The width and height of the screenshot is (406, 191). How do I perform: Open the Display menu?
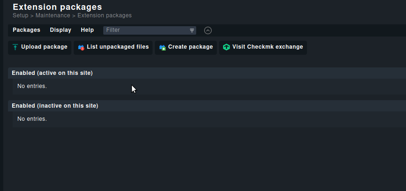click(x=61, y=30)
